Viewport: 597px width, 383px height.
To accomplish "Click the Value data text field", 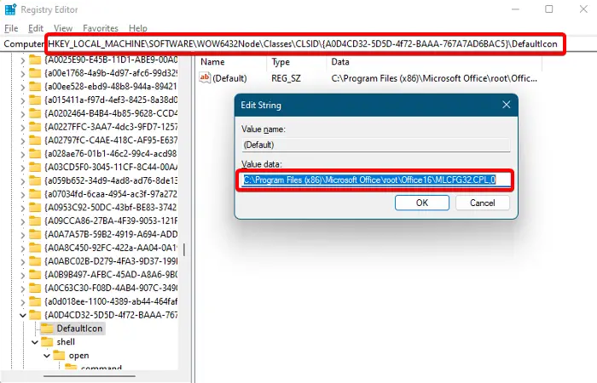I will pos(376,180).
